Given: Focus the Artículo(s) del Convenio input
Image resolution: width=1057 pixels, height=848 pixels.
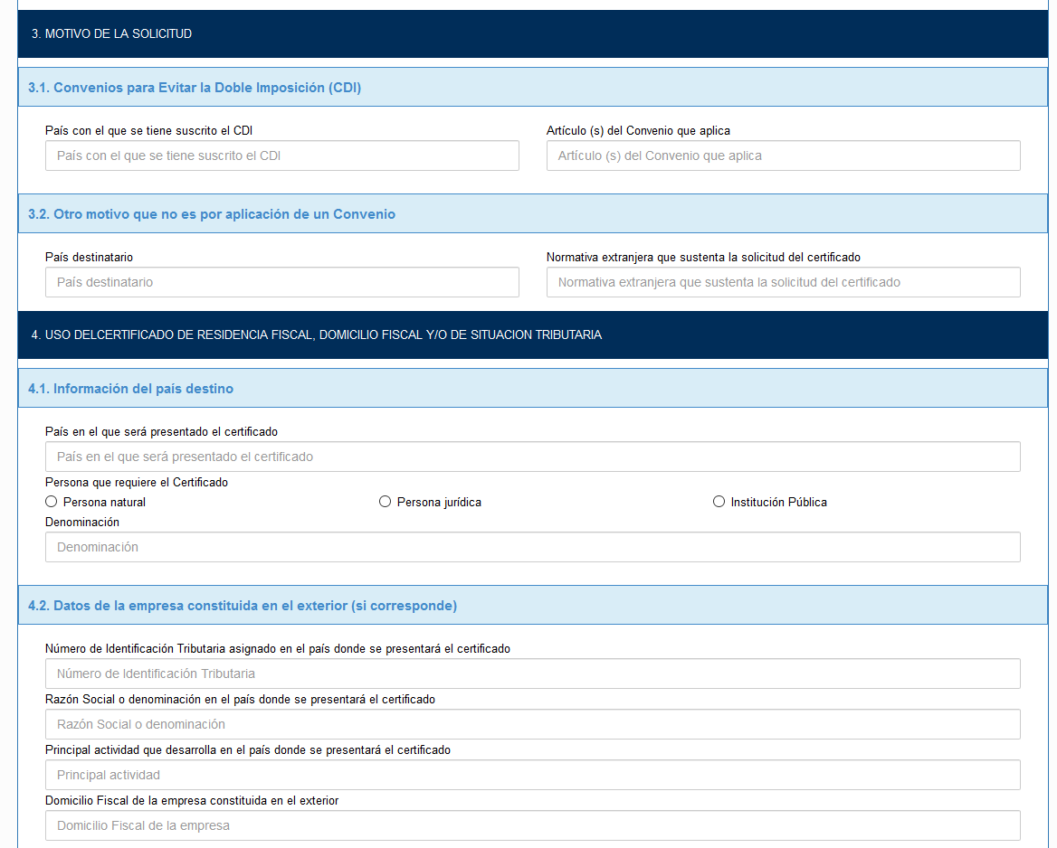Looking at the screenshot, I should pyautogui.click(x=783, y=155).
